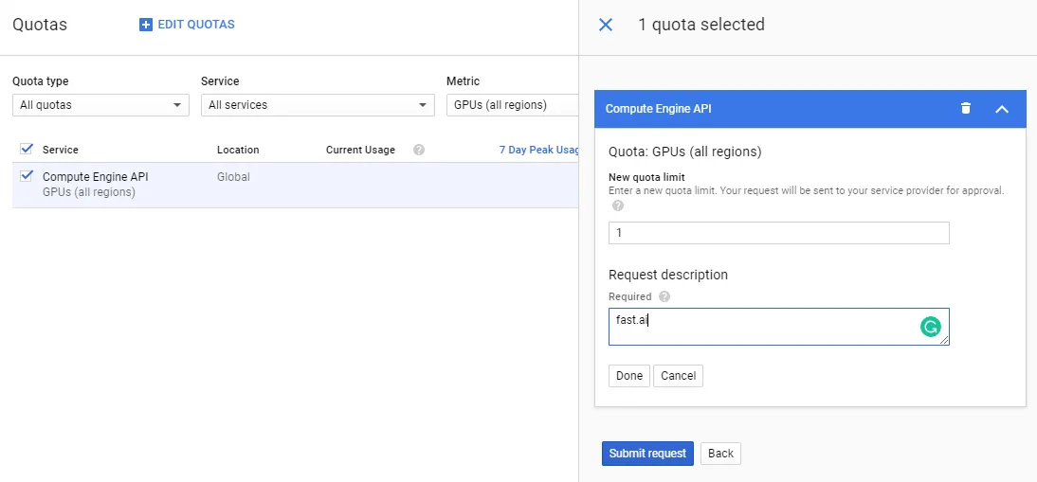The image size is (1037, 482).
Task: Click the Back button
Action: tap(720, 454)
